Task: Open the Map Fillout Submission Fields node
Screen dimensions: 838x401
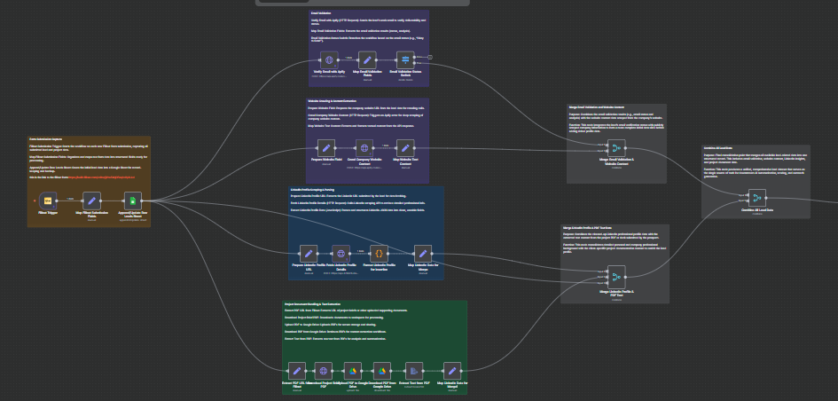Action: click(x=91, y=201)
